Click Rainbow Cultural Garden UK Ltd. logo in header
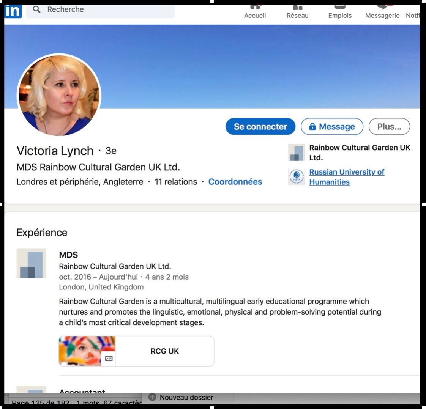 tap(297, 152)
